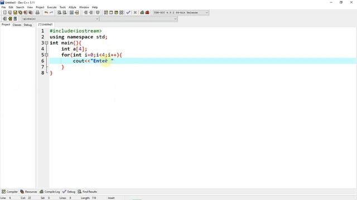Click the New file toolbar icon

pyautogui.click(x=5, y=12)
